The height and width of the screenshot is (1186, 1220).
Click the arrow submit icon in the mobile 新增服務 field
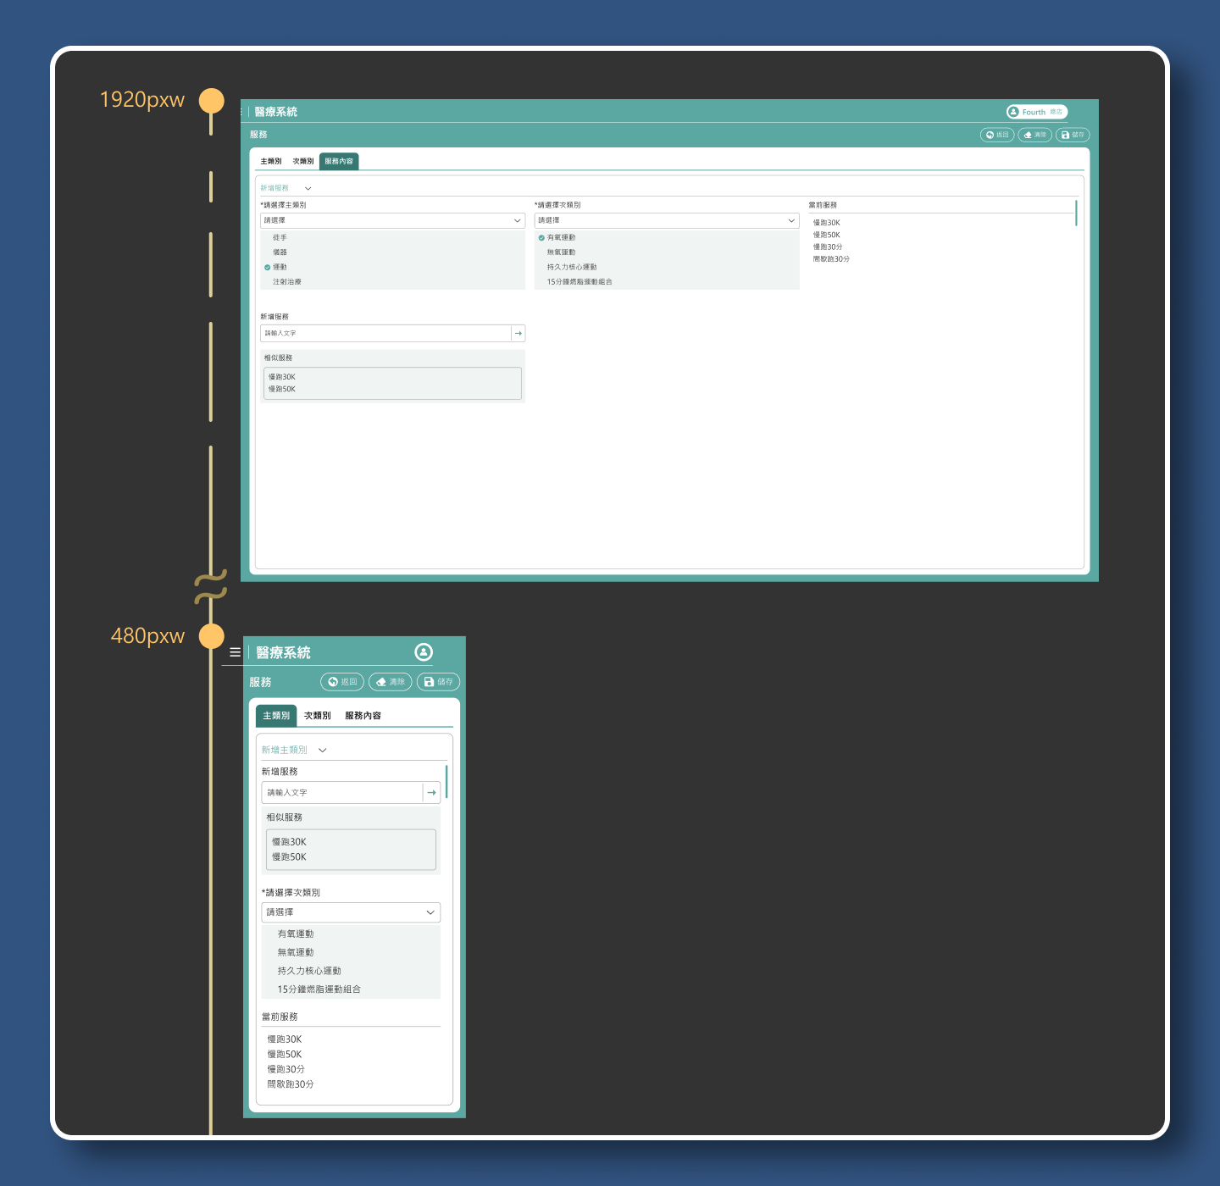point(432,793)
